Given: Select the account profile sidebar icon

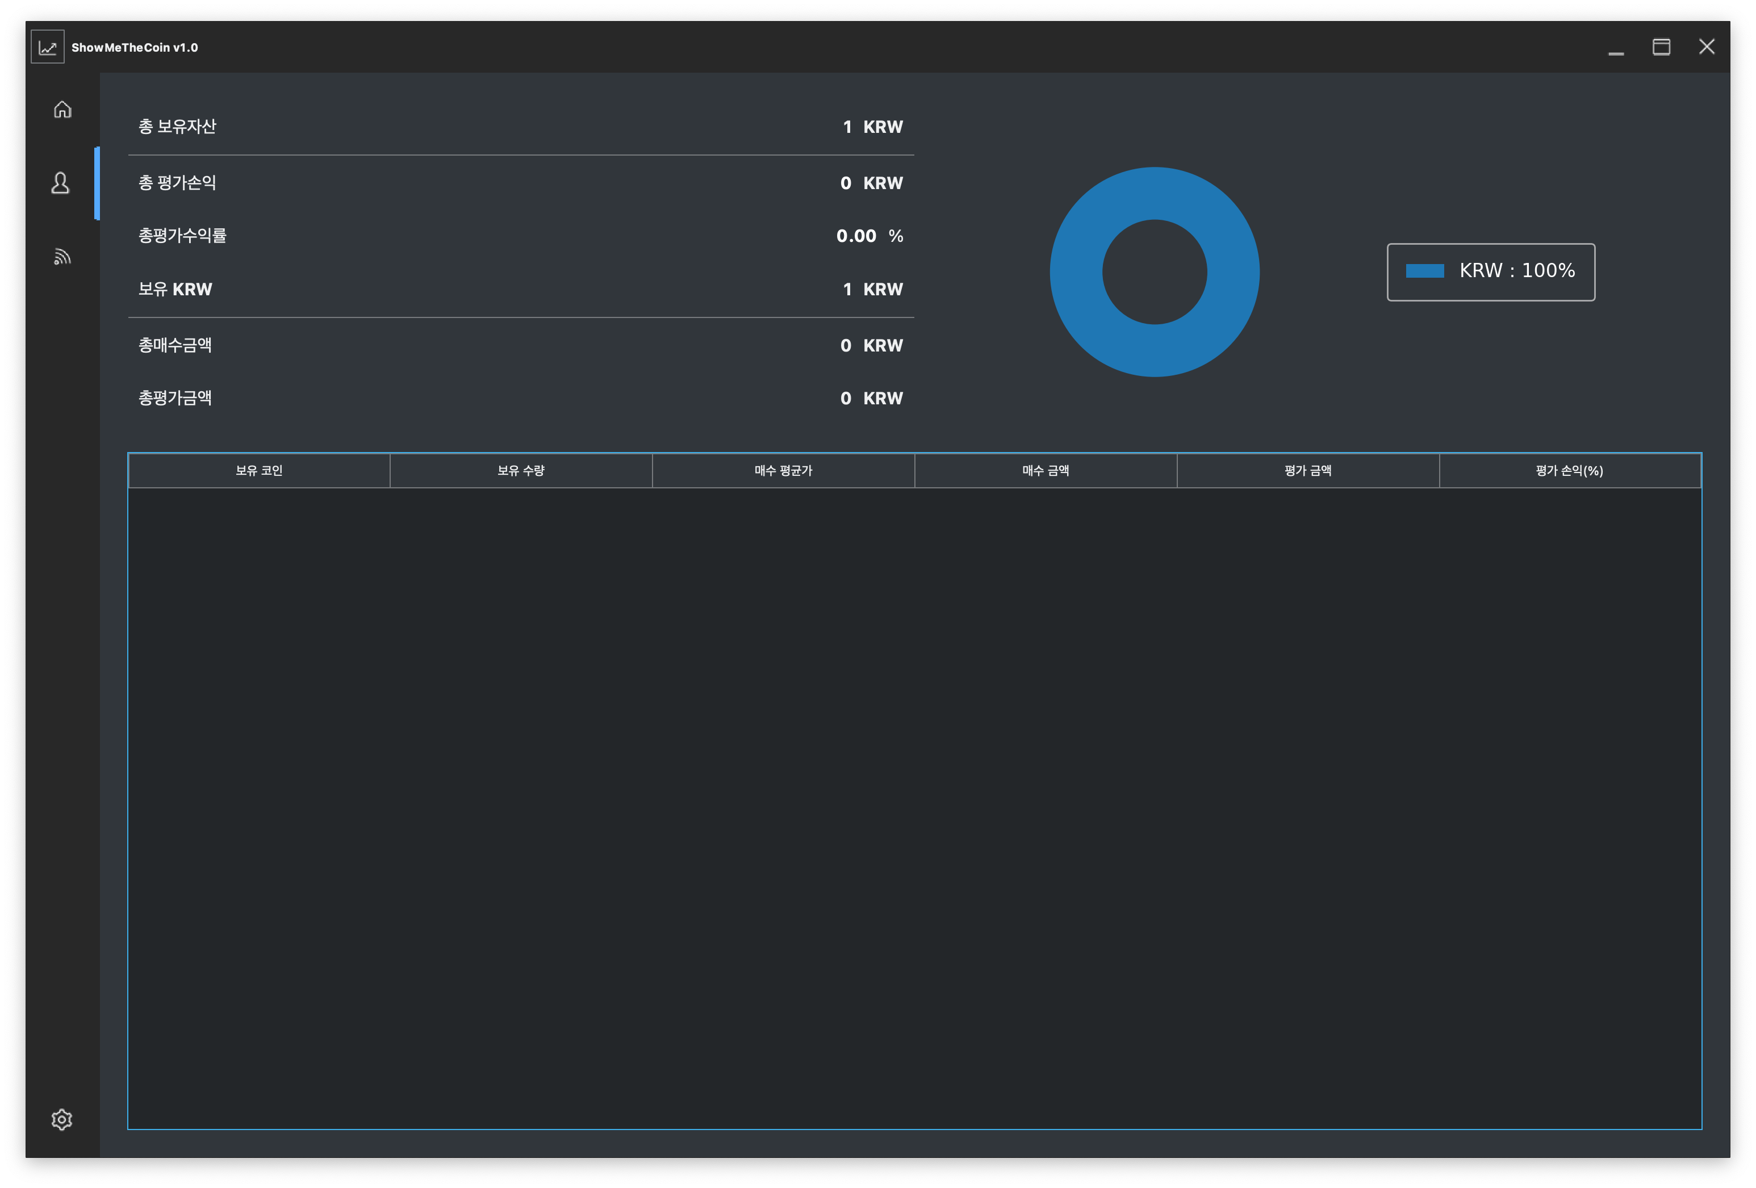Looking at the screenshot, I should [61, 183].
